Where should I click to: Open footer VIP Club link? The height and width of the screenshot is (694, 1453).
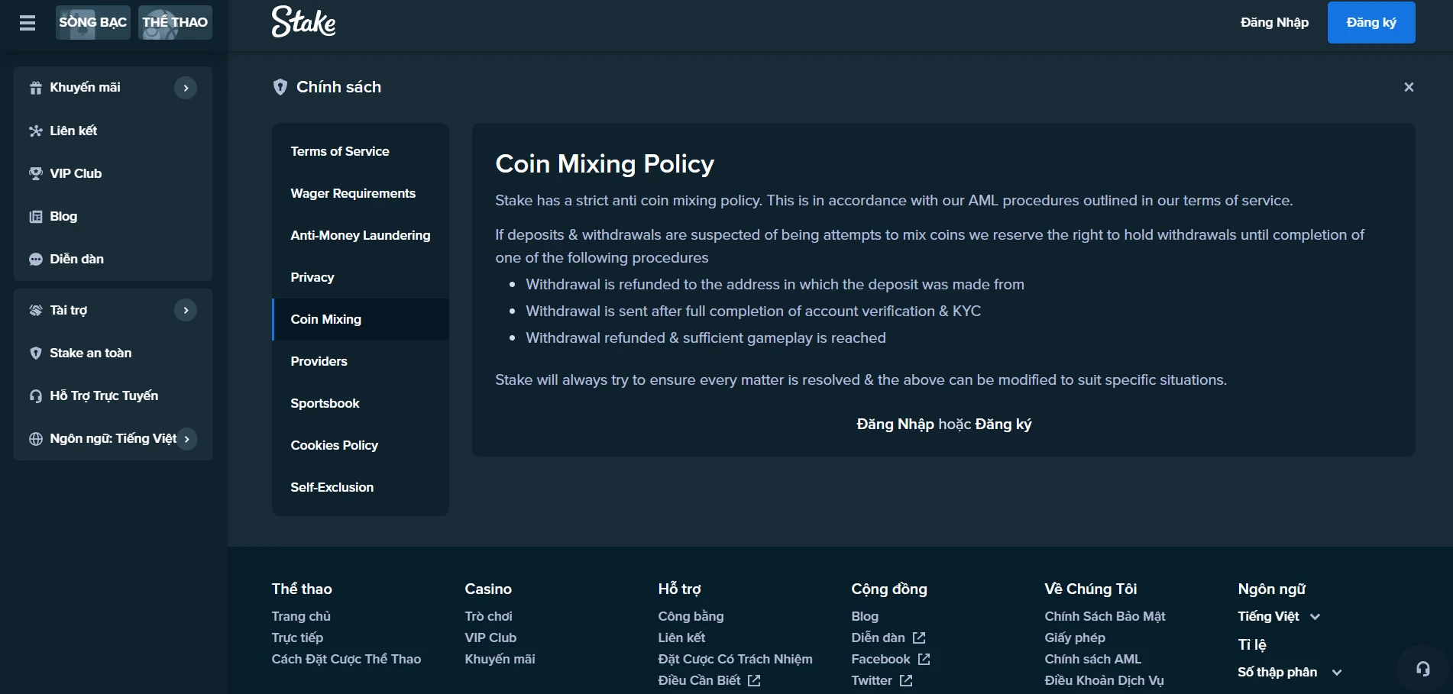pyautogui.click(x=490, y=638)
